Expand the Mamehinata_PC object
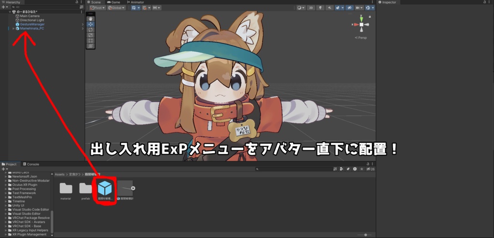This screenshot has width=494, height=238. (x=14, y=28)
